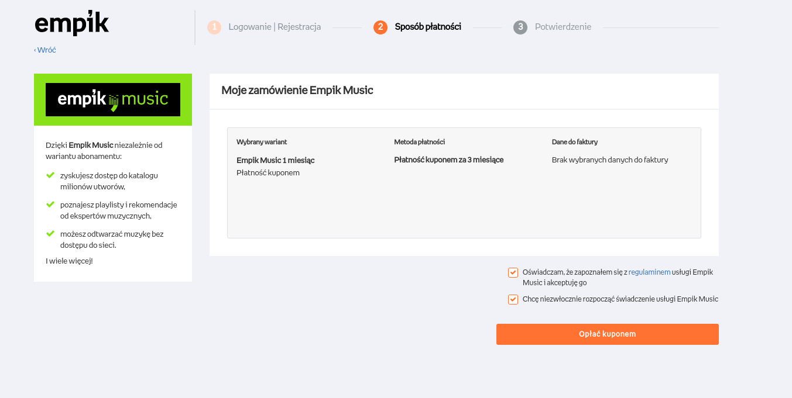
Task: Select the Empik Music 1 miesiąc variant text
Action: point(275,160)
